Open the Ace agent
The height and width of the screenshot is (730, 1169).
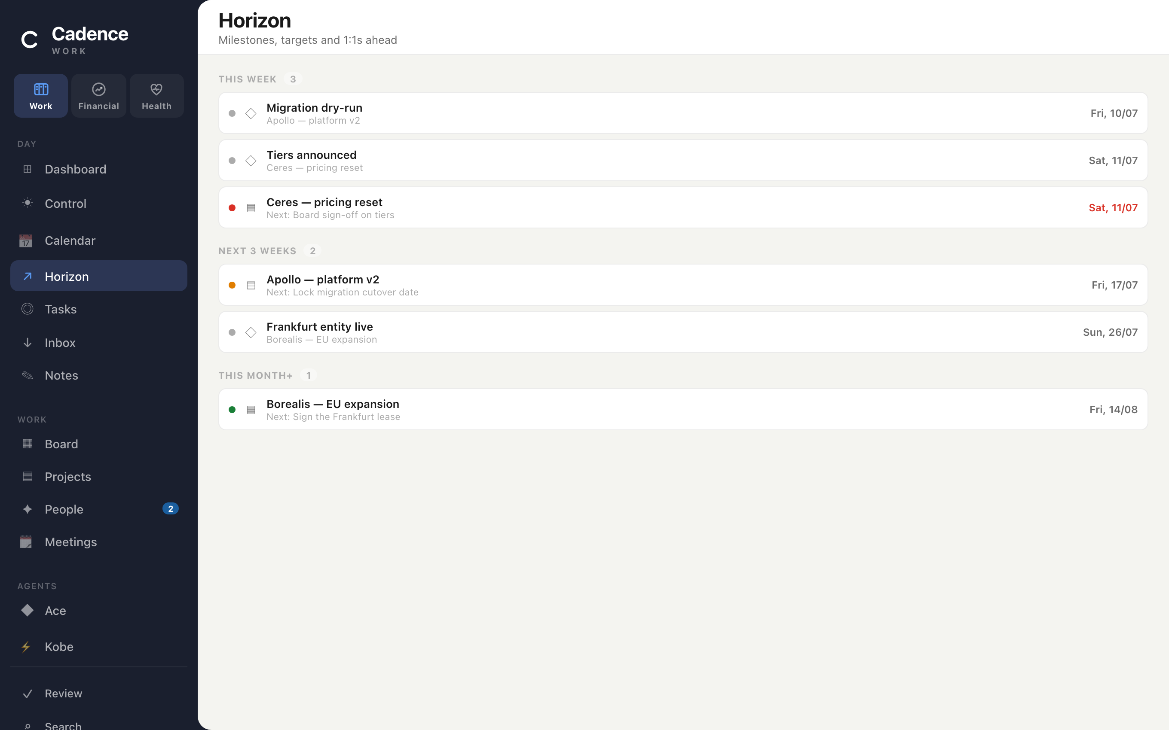point(98,610)
